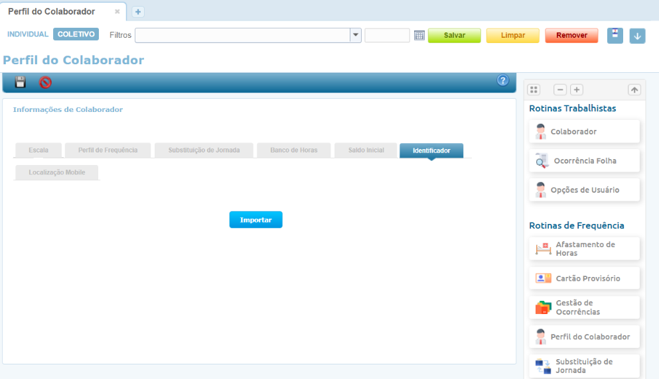This screenshot has width=659, height=379.
Task: Select the Banco de Horas tab
Action: click(293, 150)
